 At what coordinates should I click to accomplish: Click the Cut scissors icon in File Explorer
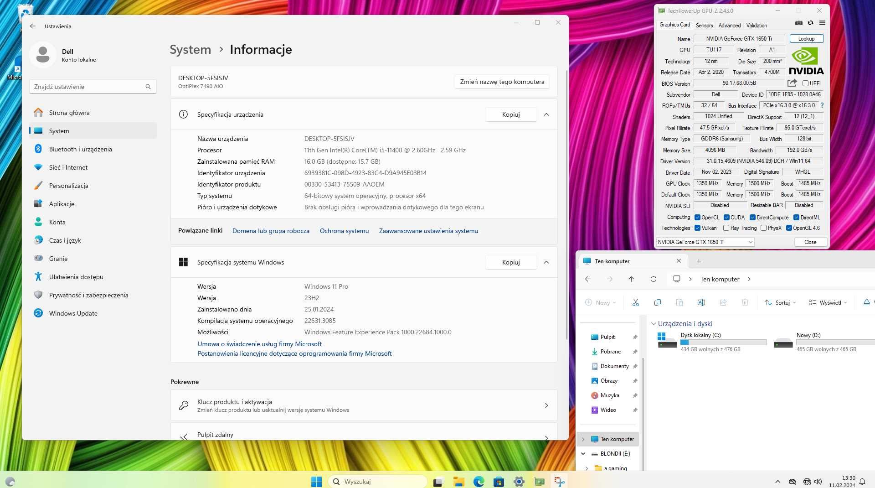(x=636, y=302)
